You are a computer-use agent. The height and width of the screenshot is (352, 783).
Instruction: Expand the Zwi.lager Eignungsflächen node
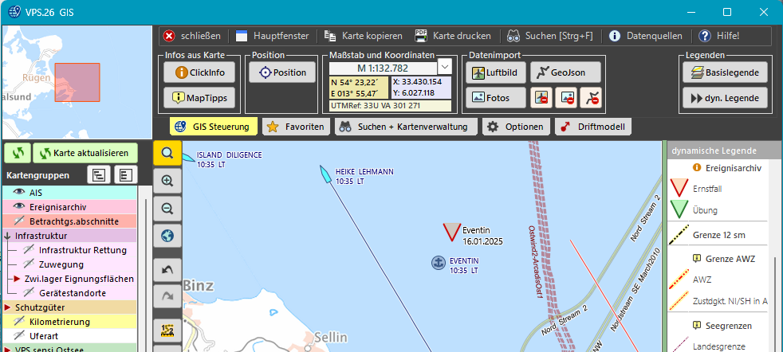(x=17, y=279)
